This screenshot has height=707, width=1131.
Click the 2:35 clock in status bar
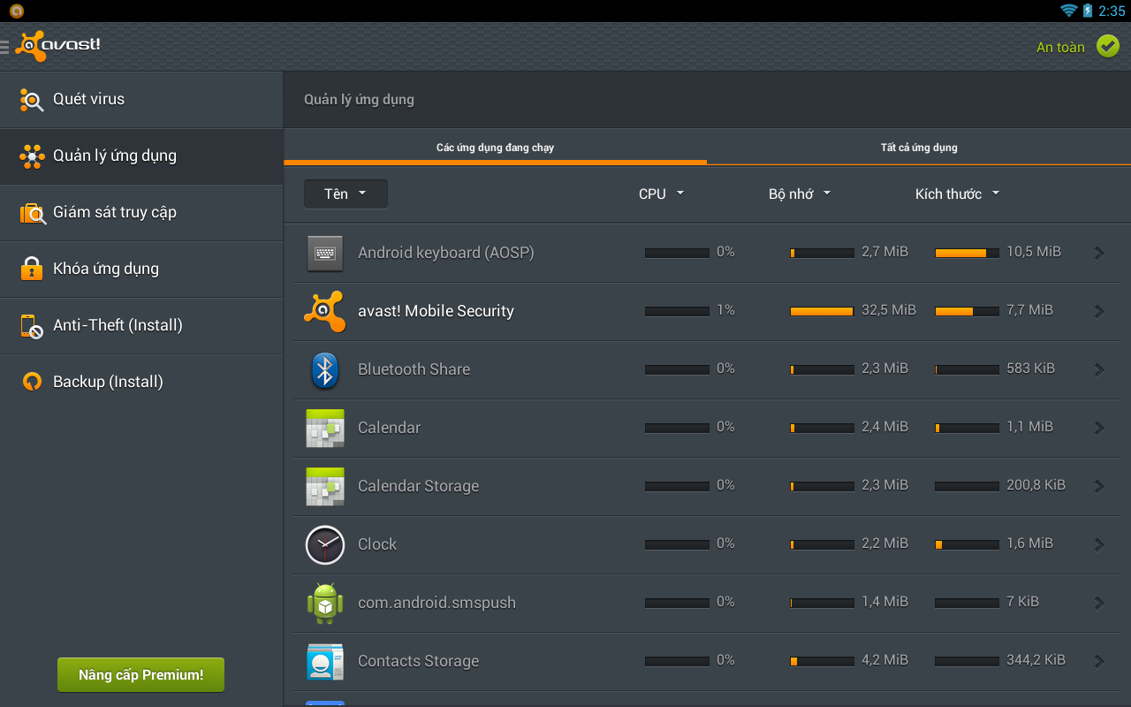pos(1112,11)
